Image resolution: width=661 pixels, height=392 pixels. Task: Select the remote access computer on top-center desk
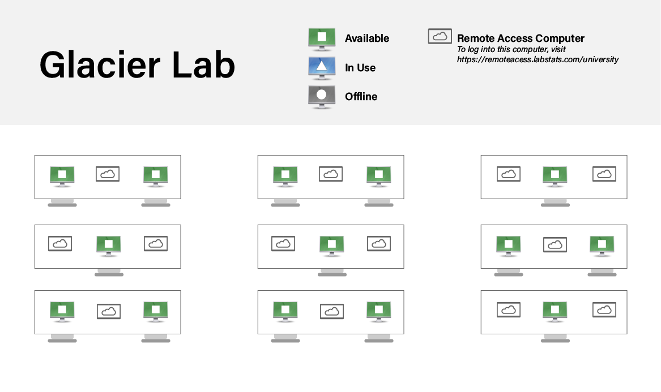(331, 174)
